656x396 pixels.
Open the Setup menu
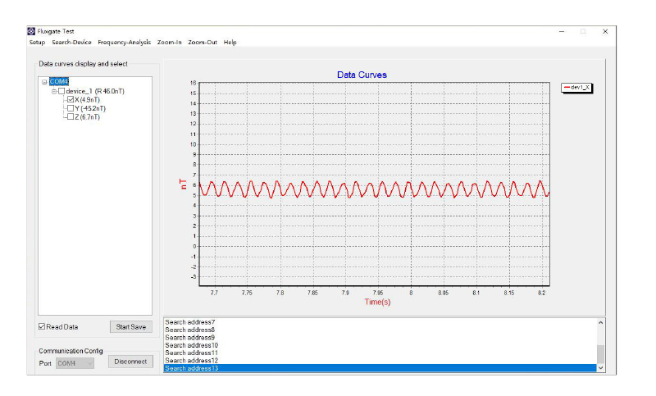click(37, 43)
